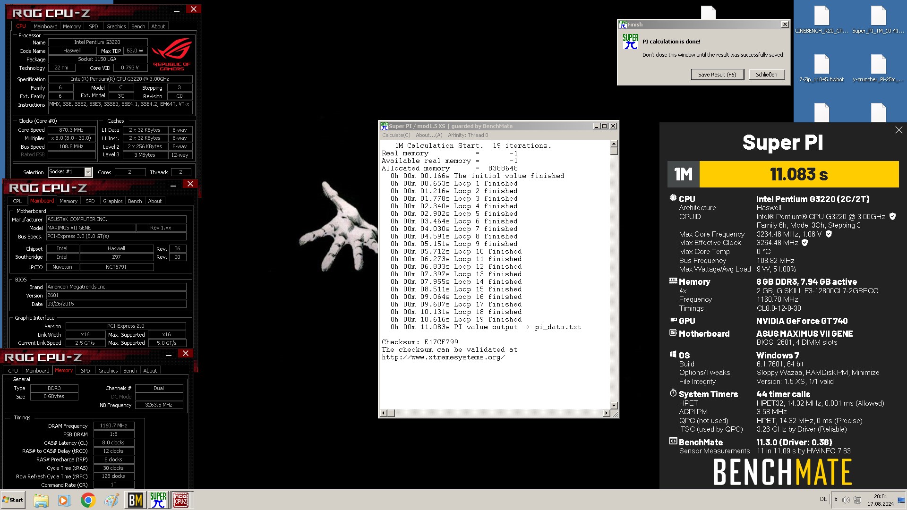Click the taskbar clock showing 20:01
Viewport: 907px width, 510px height.
coord(880,500)
